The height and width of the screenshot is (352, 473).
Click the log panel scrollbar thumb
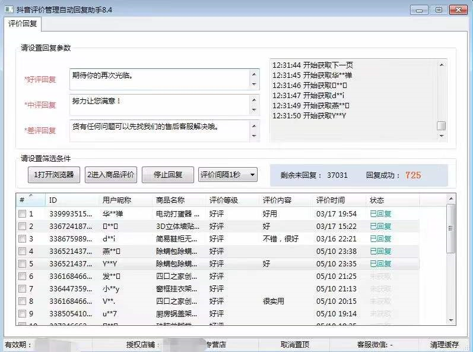pos(442,125)
